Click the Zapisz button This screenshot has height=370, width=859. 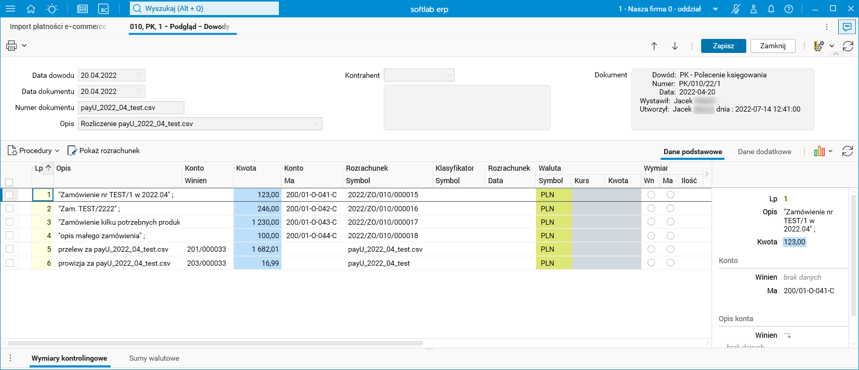coord(723,46)
